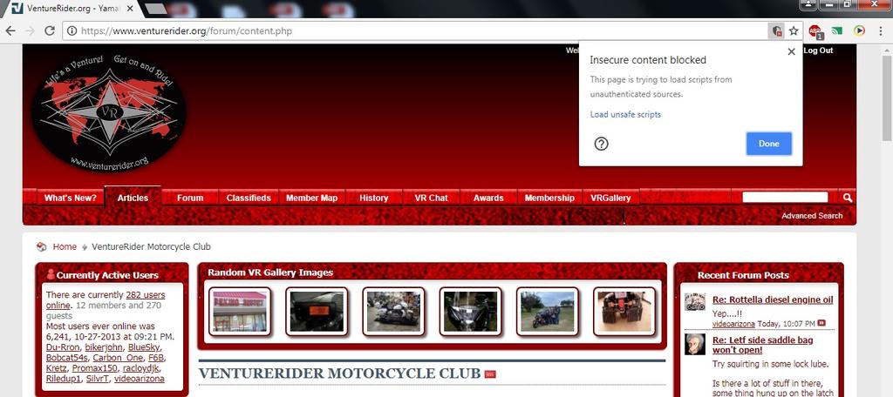Click the Home breadcrumb icon
Viewport: 893px width, 397px height.
(x=41, y=247)
